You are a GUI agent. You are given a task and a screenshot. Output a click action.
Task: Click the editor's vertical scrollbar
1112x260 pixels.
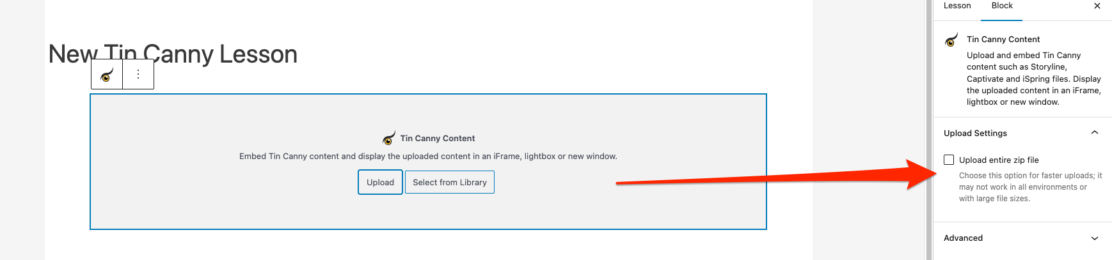click(x=929, y=128)
